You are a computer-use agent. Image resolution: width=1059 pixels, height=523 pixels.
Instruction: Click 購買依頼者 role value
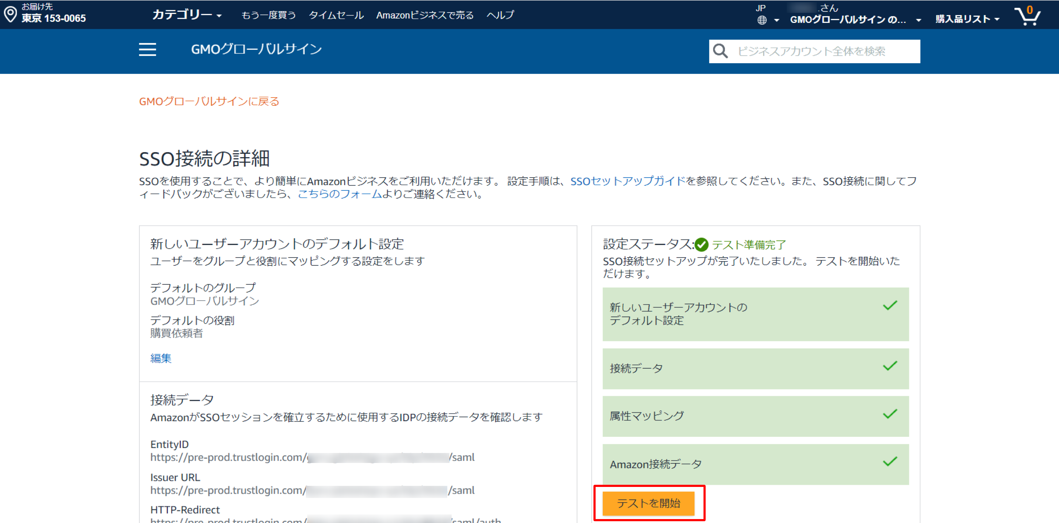pyautogui.click(x=176, y=333)
